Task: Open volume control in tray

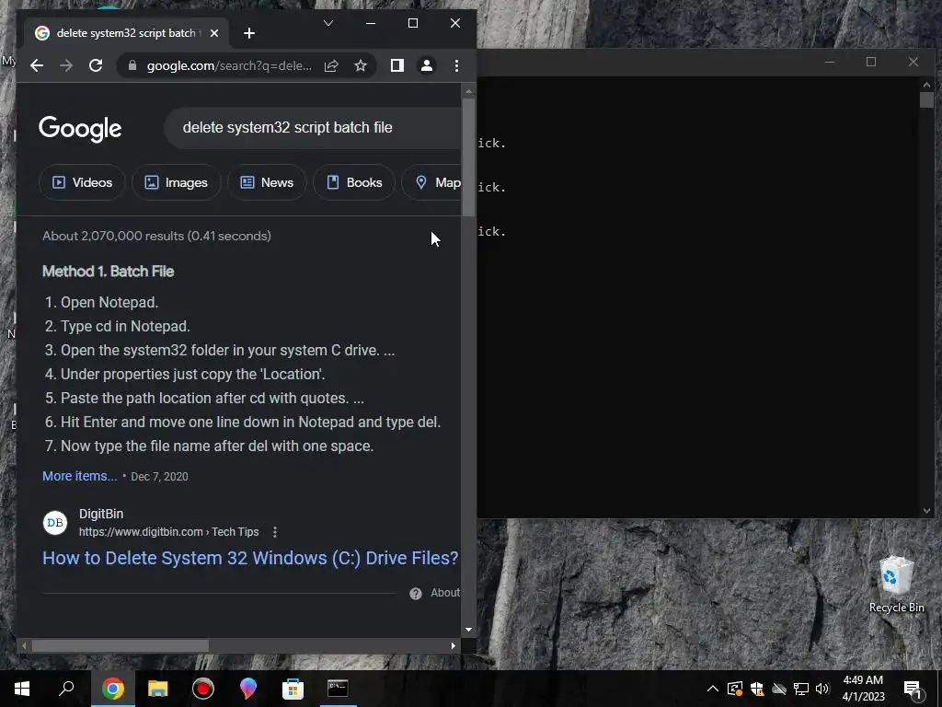Action: pos(822,689)
